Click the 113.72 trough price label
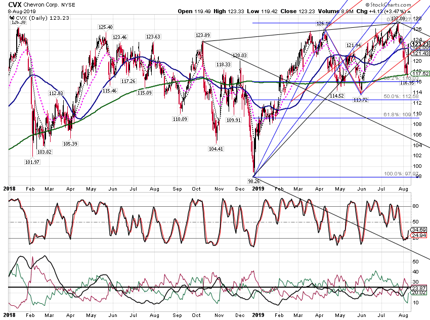This screenshot has width=430, height=320. click(360, 100)
